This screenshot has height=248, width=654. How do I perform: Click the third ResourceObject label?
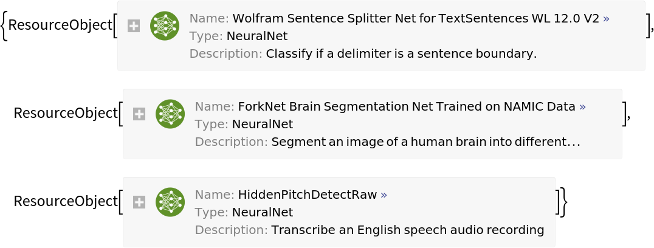65,202
